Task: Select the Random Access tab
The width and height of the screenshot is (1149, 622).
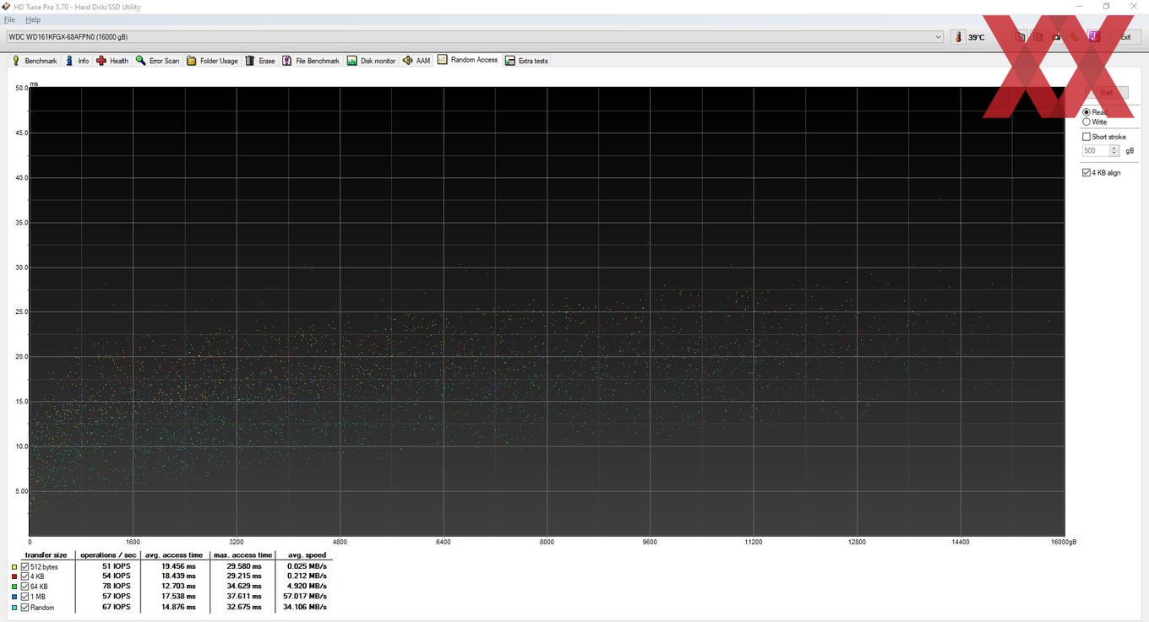Action: pyautogui.click(x=468, y=60)
